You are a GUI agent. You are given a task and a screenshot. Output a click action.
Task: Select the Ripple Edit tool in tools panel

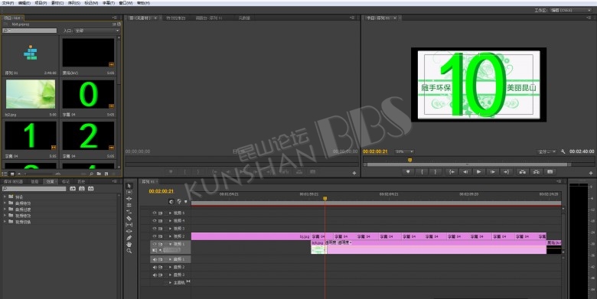pyautogui.click(x=129, y=199)
